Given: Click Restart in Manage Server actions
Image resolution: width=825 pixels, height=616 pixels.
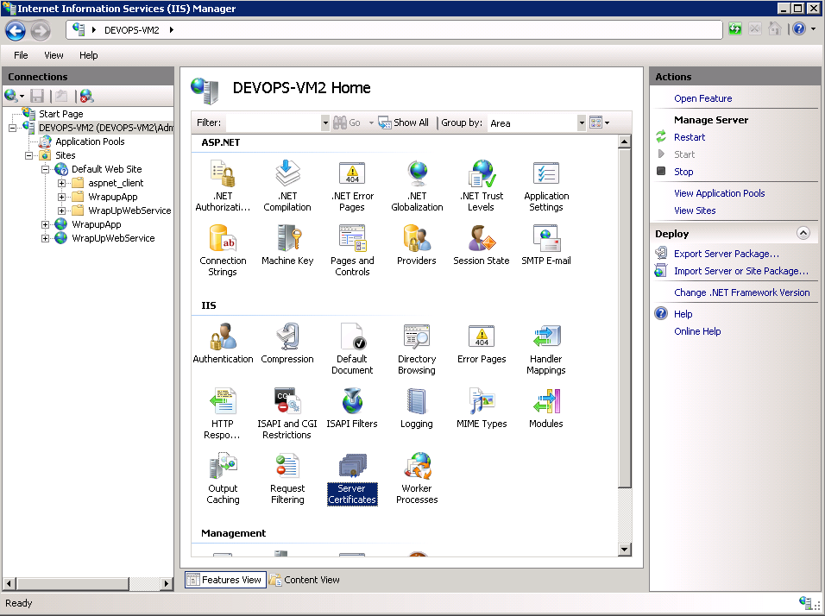Looking at the screenshot, I should 690,137.
